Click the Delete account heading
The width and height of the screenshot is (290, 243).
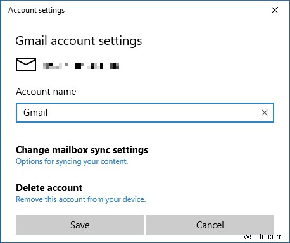tap(49, 188)
